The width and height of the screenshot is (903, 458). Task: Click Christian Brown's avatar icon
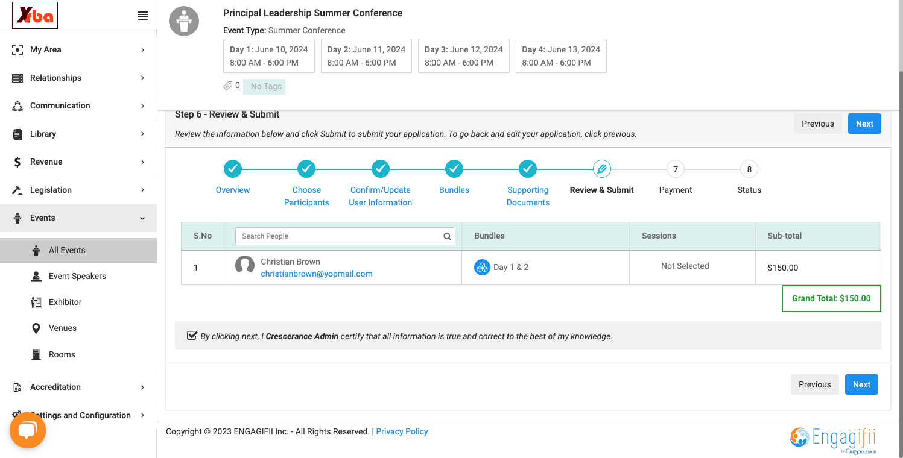point(244,265)
